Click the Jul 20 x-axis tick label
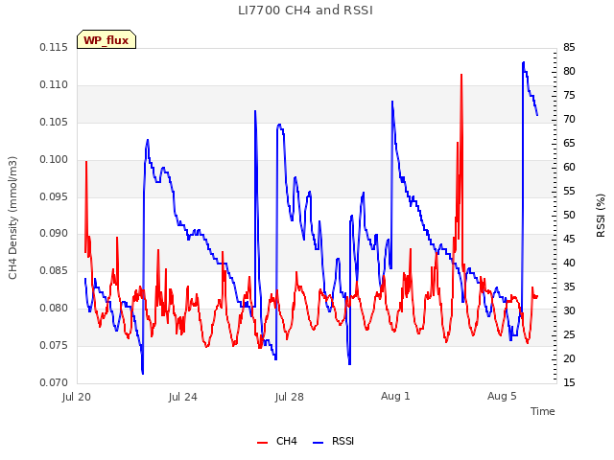The image size is (614, 460). 77,397
